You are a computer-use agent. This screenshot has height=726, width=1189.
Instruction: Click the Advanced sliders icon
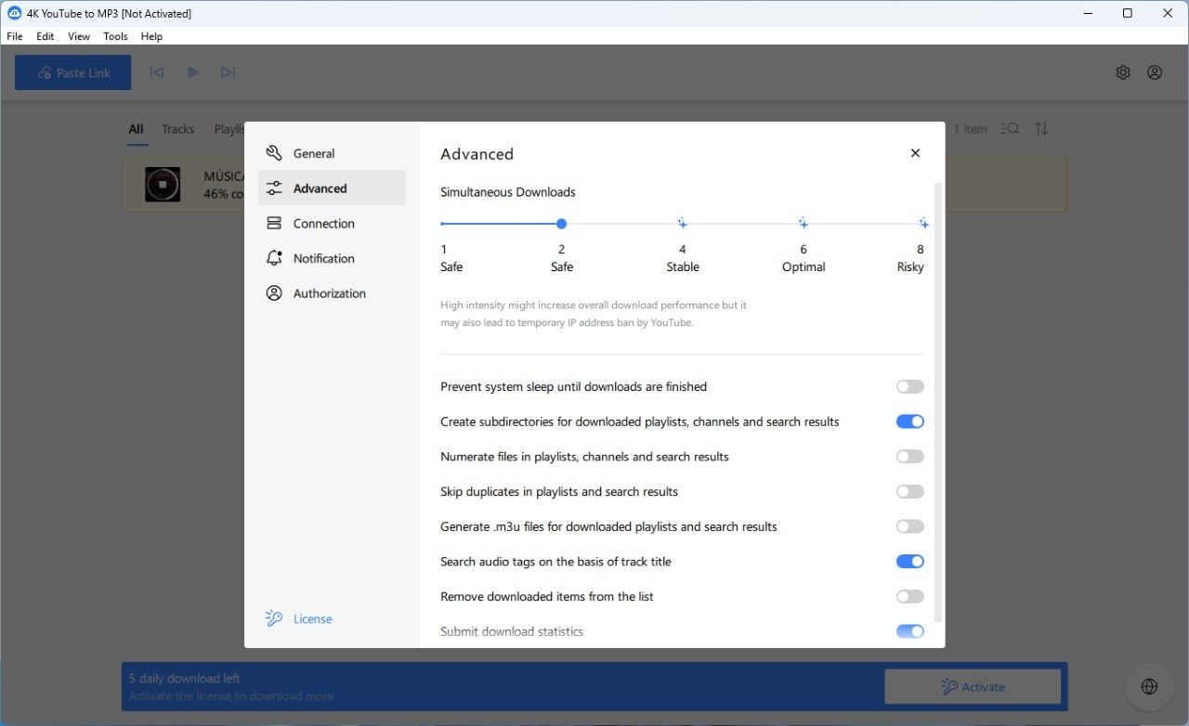coord(274,188)
